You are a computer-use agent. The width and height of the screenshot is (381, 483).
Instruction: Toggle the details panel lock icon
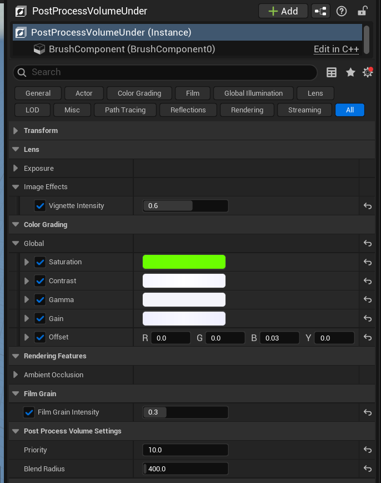click(362, 11)
